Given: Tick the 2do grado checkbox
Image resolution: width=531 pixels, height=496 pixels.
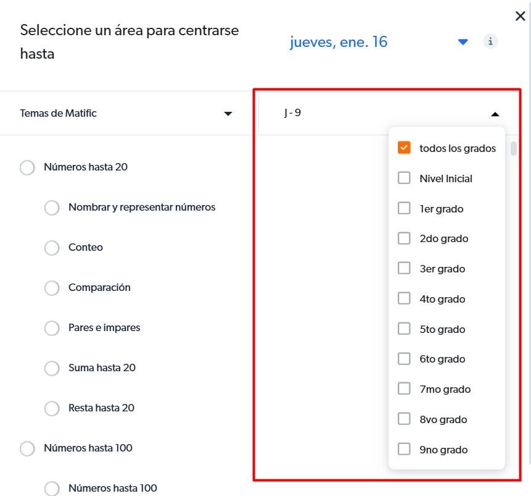Looking at the screenshot, I should 404,238.
